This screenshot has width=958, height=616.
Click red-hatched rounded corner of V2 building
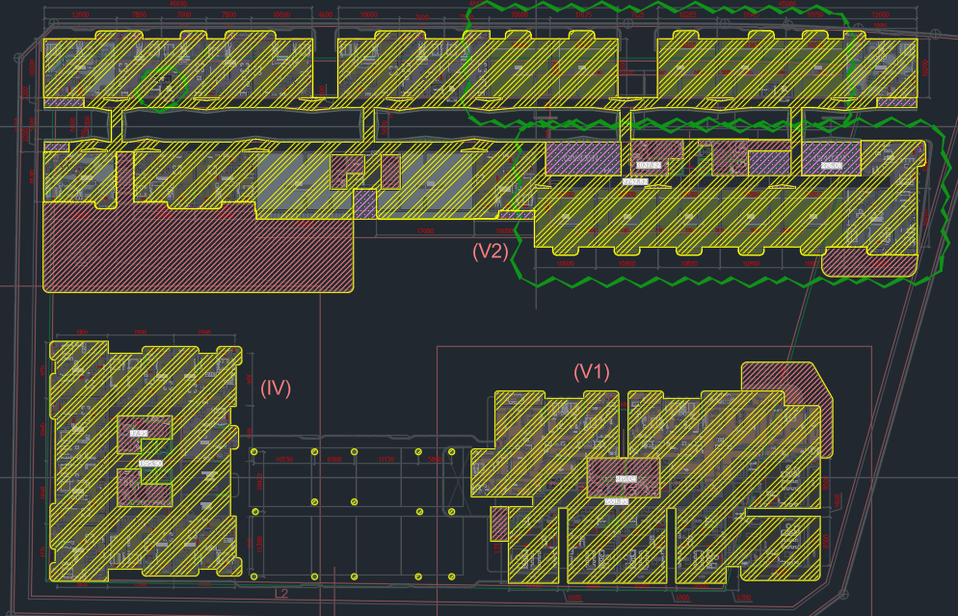[x=864, y=262]
